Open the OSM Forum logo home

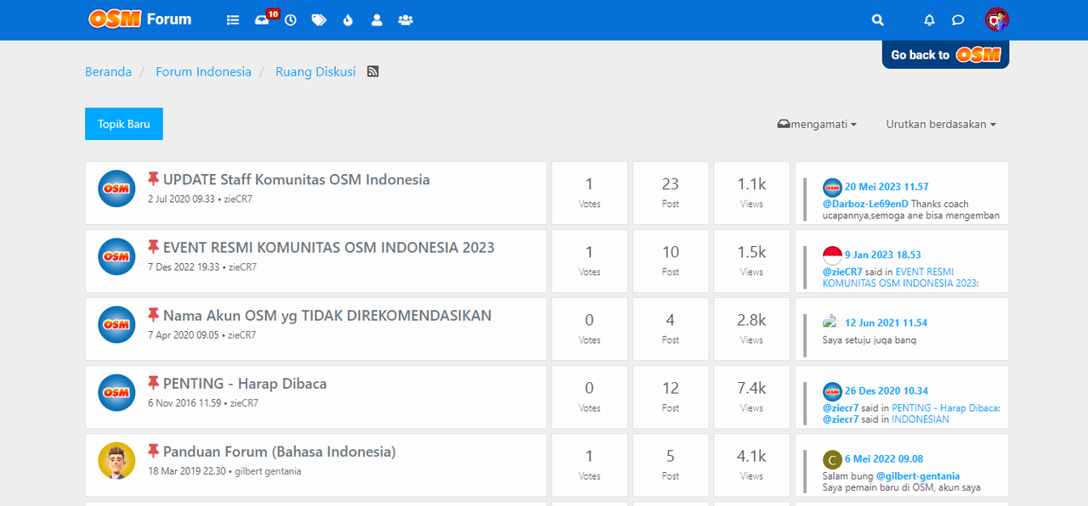140,19
